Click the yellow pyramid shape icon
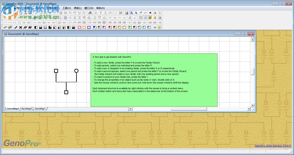Viewport: 294px width, 155px height. pyautogui.click(x=155, y=13)
